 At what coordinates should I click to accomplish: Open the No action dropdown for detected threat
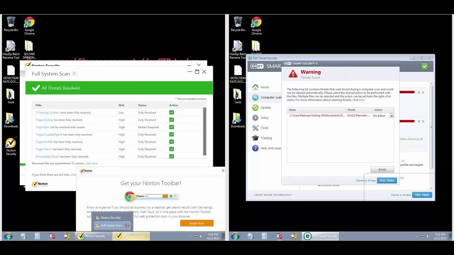392,116
